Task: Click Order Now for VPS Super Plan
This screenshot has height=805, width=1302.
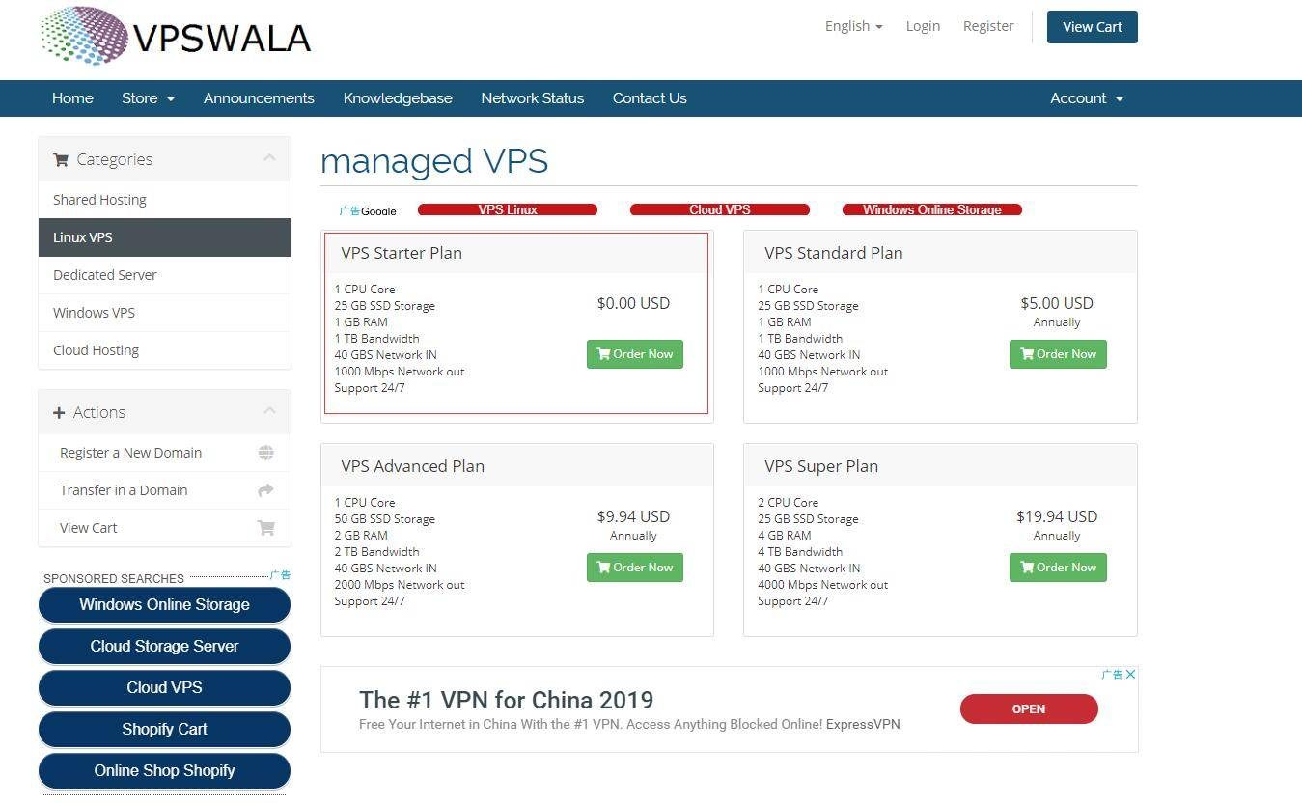Action: [1058, 568]
